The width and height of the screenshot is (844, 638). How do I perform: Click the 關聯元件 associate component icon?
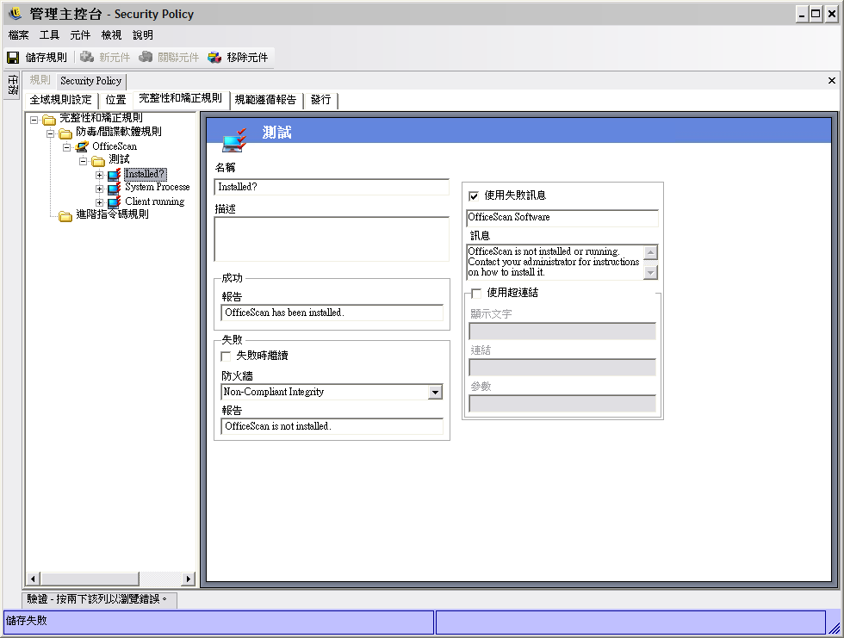pos(146,57)
